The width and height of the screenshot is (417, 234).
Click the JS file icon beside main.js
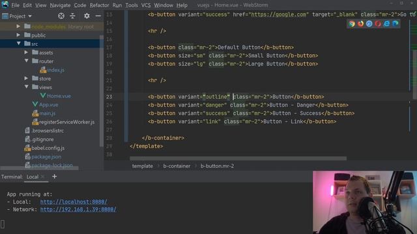pos(35,113)
